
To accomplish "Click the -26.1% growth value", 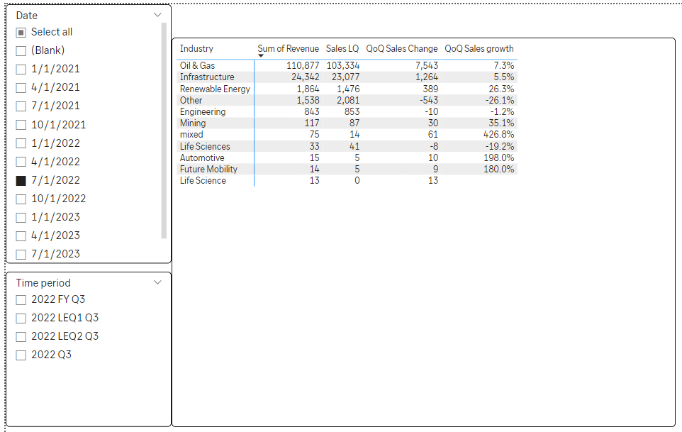I will tap(500, 100).
